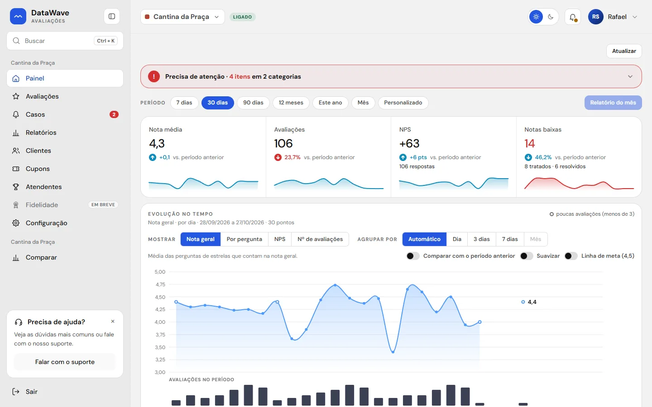The height and width of the screenshot is (407, 652).
Task: Open Casos bell icon in sidebar
Action: (16, 114)
